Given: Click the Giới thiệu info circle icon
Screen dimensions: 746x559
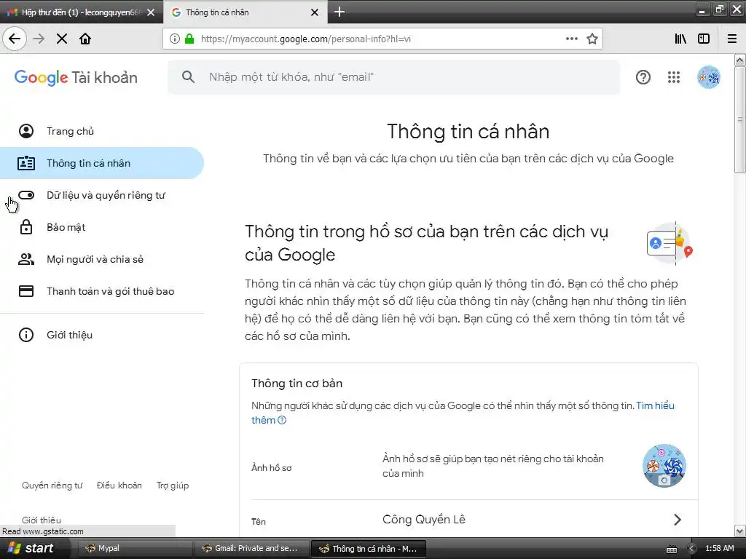Looking at the screenshot, I should click(26, 335).
